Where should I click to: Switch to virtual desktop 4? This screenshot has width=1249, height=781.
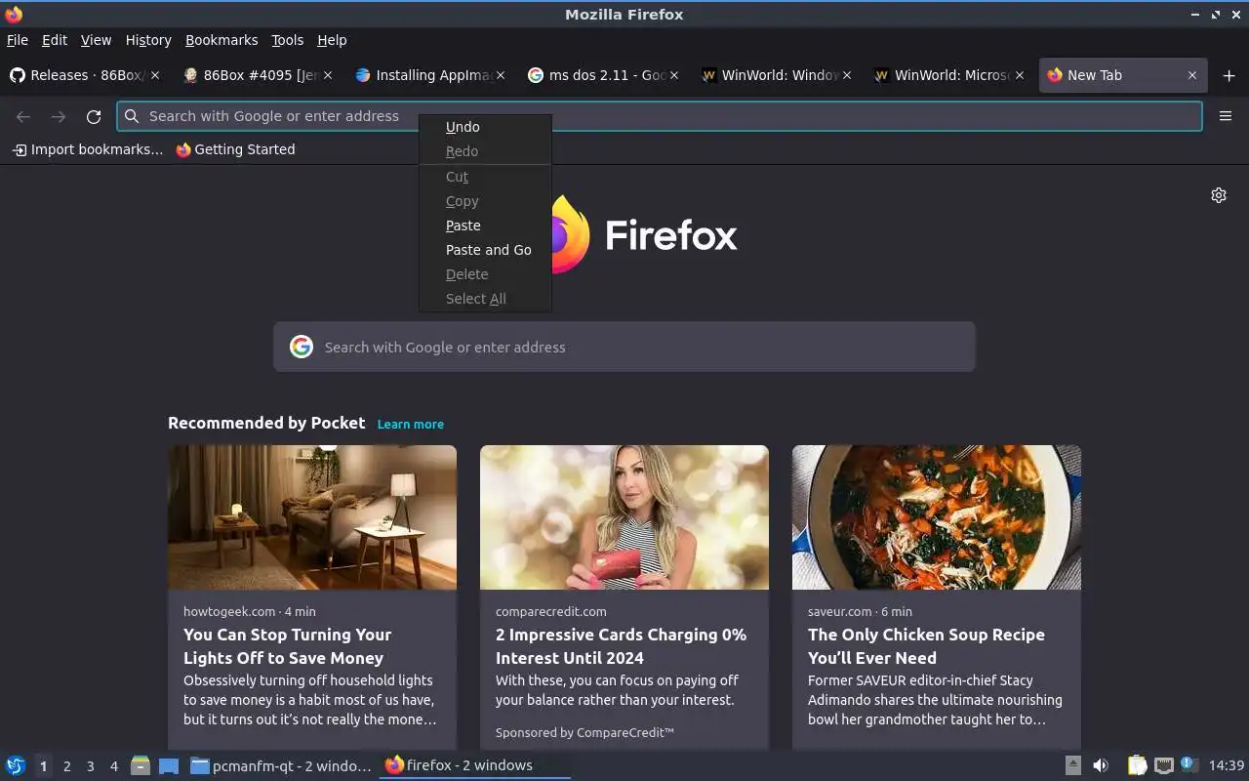(x=113, y=766)
